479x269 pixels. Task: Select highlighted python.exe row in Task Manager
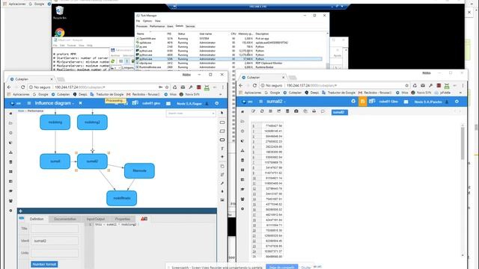point(229,59)
